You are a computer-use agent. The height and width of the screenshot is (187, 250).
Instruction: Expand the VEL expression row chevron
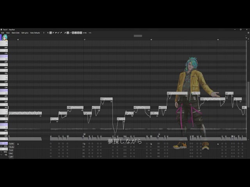(2, 155)
